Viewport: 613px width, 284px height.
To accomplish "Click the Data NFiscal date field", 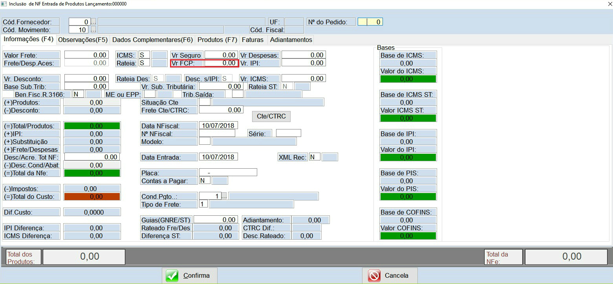I will tap(218, 126).
